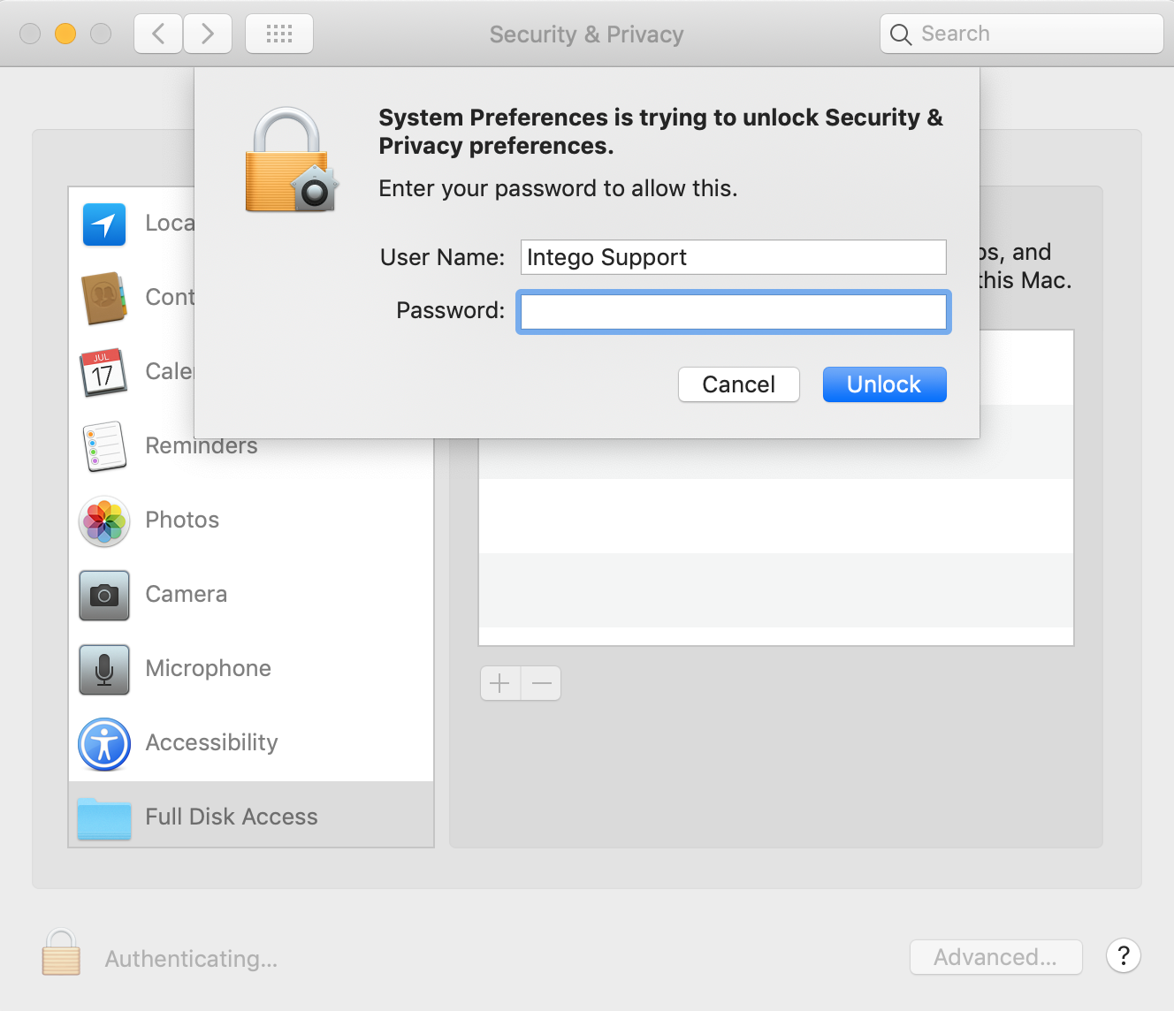Open the Show All preferences grid
The height and width of the screenshot is (1011, 1174).
[x=278, y=33]
